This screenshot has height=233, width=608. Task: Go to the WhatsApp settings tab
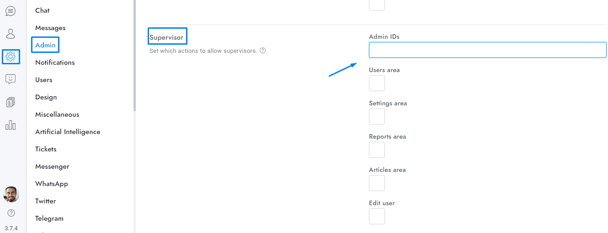point(52,184)
